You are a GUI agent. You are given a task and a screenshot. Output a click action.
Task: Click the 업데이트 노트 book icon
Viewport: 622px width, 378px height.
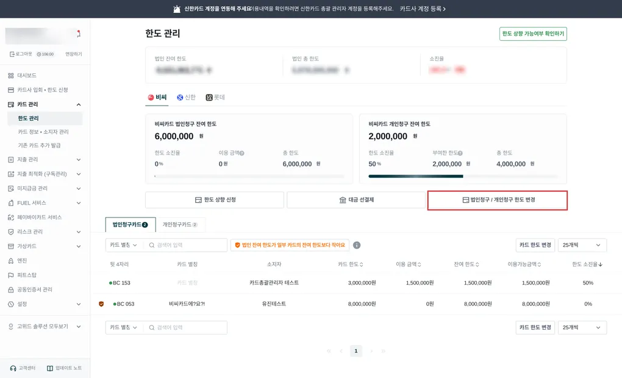click(x=50, y=368)
